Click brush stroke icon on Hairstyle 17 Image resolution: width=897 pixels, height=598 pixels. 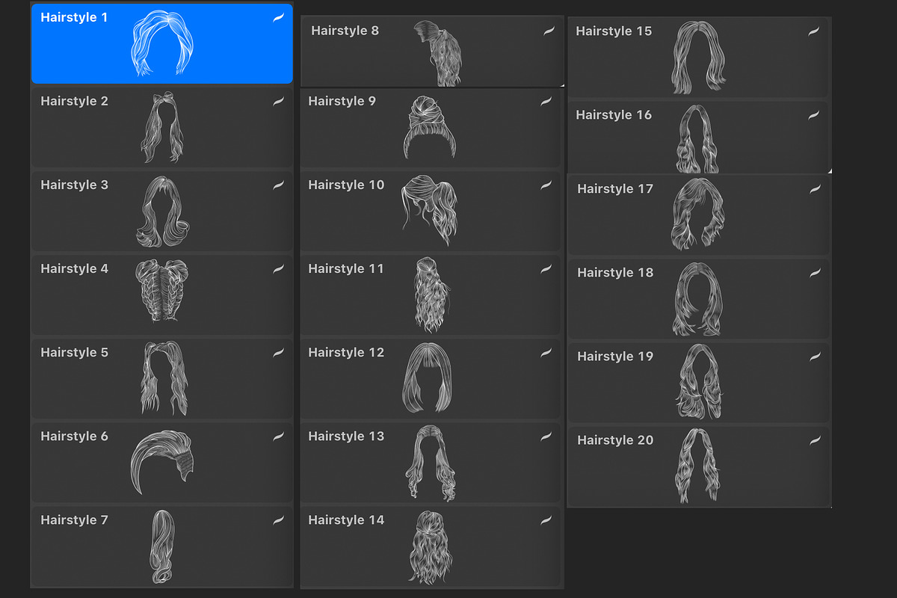[x=816, y=190]
